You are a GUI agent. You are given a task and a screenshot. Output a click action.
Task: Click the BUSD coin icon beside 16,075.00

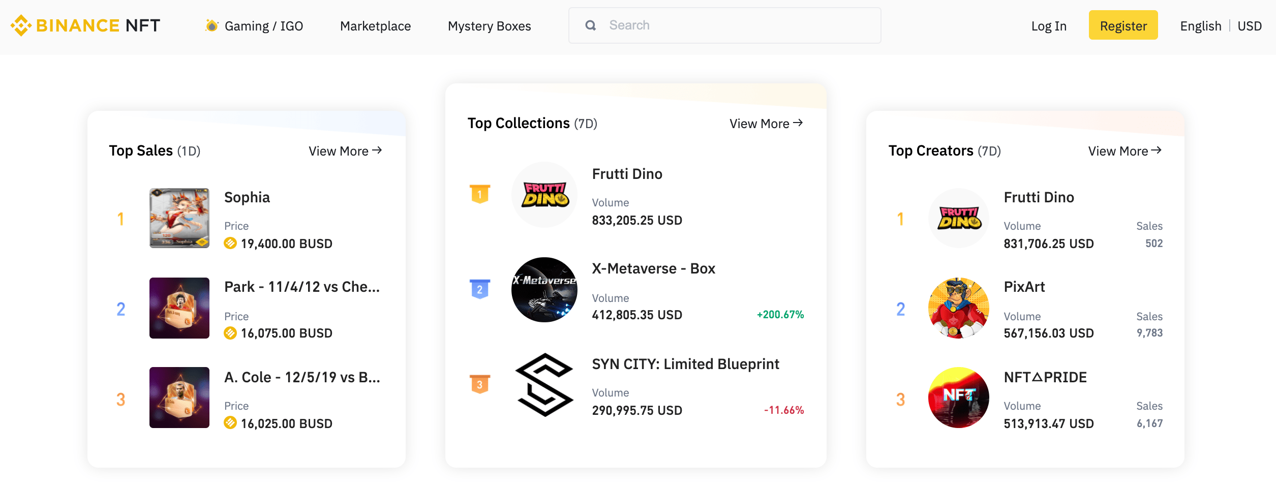(x=230, y=333)
